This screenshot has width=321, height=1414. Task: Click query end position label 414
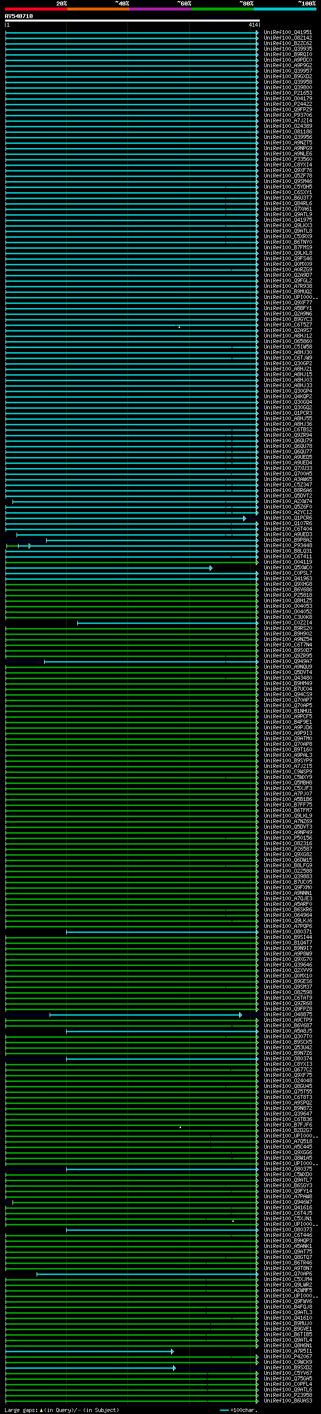[253, 25]
